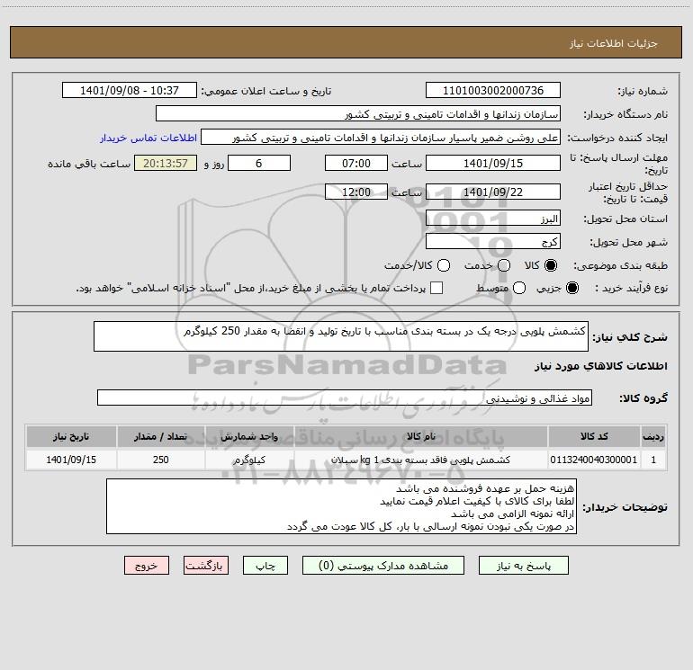This screenshot has width=693, height=670.
Task: Click delivery city field کرج
Action: [x=493, y=242]
